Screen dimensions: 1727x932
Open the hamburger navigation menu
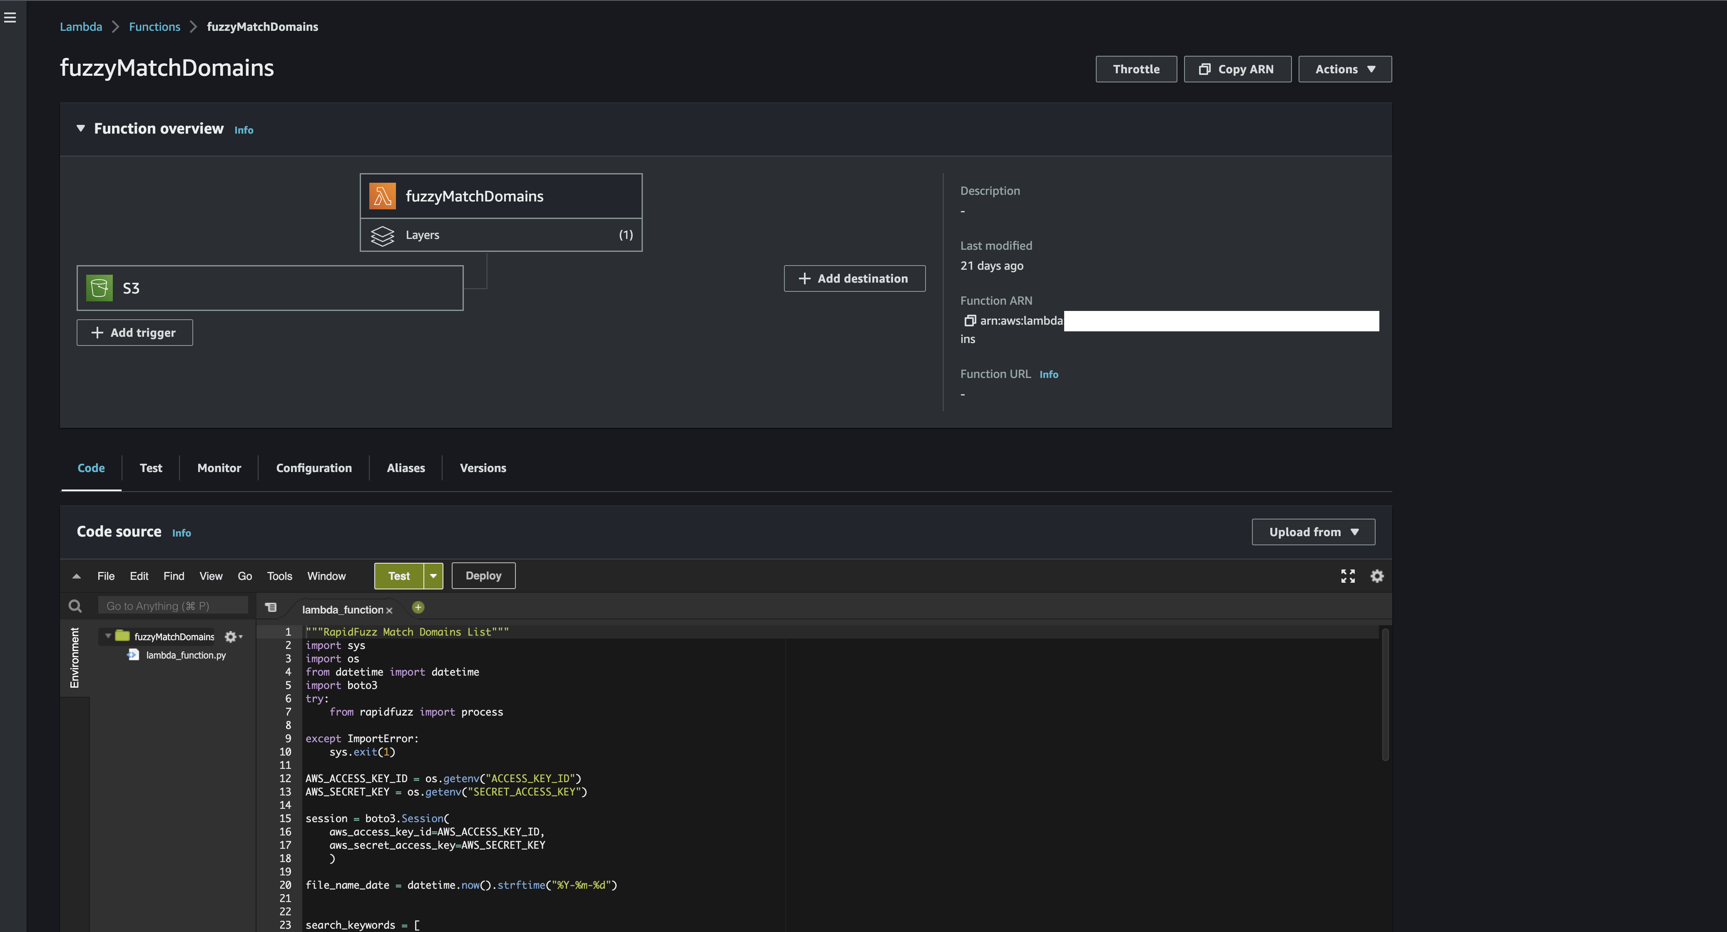coord(10,17)
